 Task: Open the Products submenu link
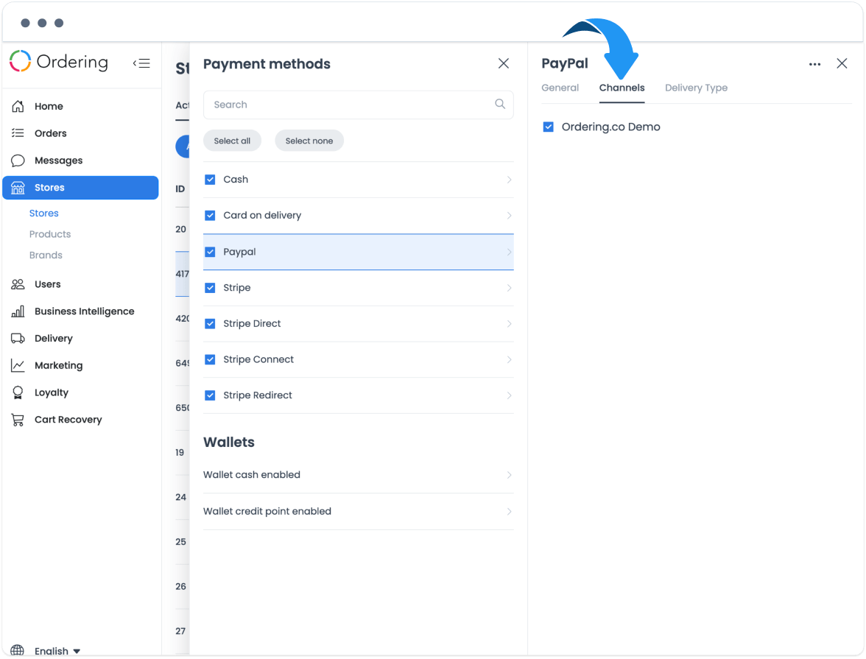pos(50,234)
